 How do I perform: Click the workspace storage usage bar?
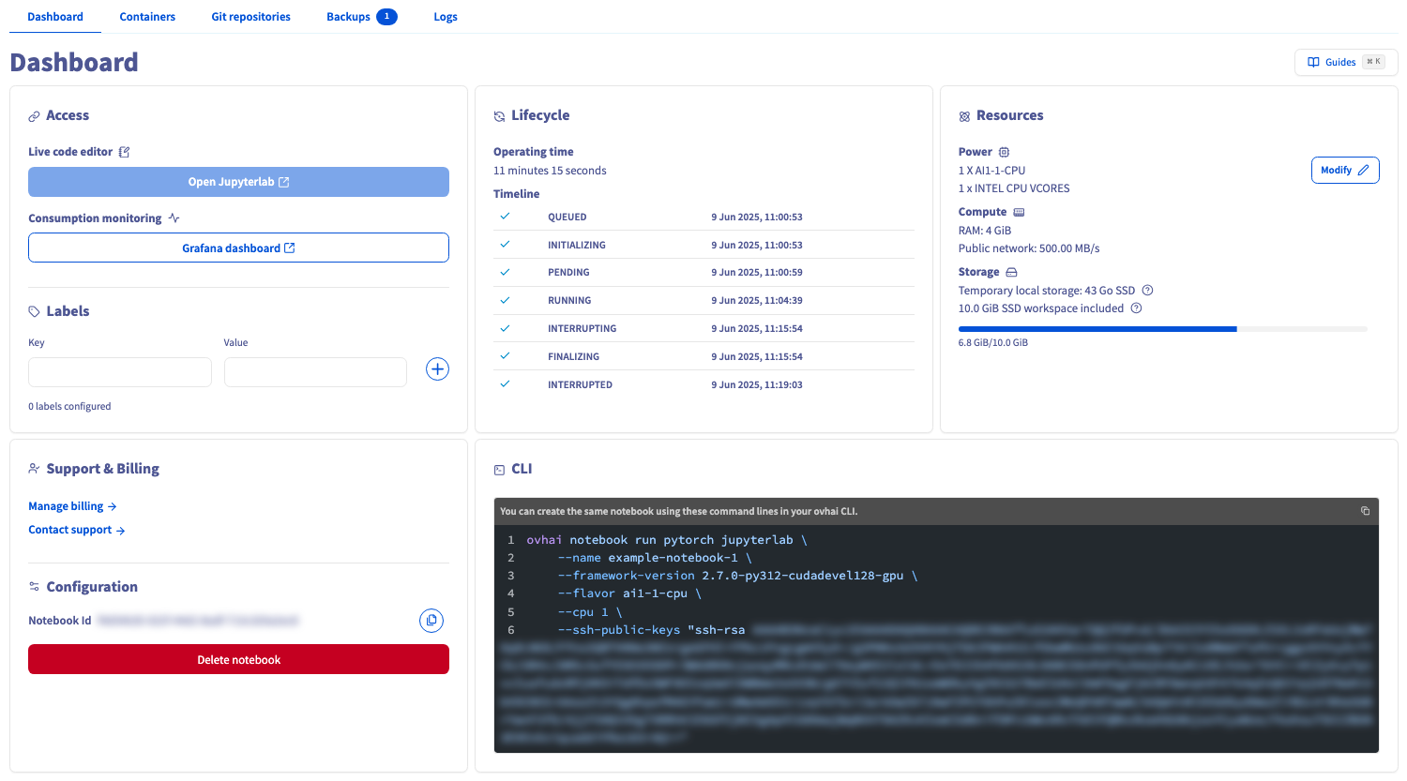click(x=1163, y=329)
